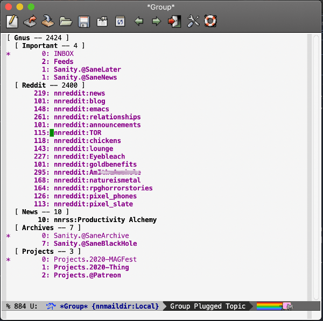
Task: Click the get new mail inbox icon
Action: coord(47,22)
